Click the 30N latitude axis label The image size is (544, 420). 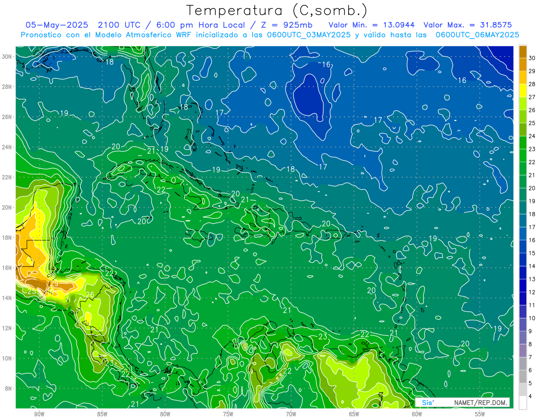(7, 57)
